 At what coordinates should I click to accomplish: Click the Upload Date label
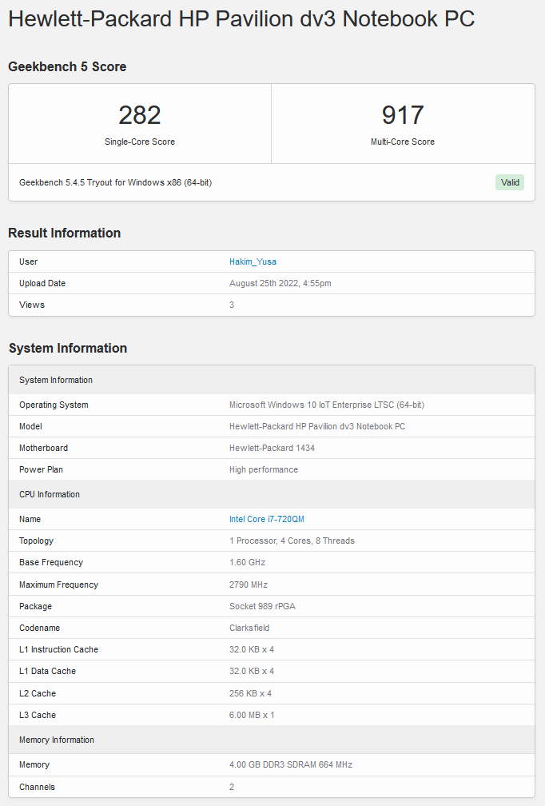[x=42, y=283]
